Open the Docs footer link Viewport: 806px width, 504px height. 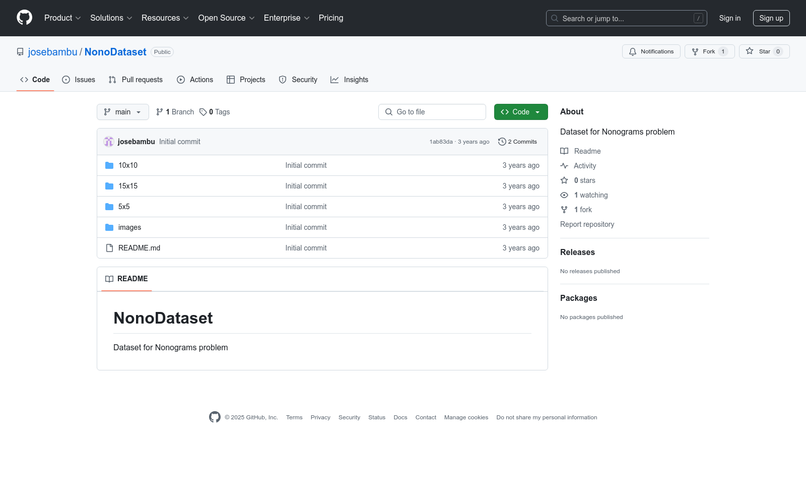400,417
